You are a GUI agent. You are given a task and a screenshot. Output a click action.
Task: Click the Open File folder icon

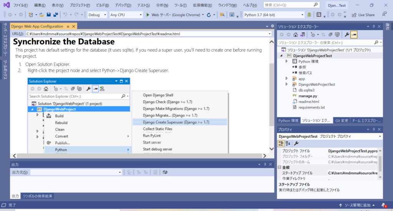tap(41, 15)
